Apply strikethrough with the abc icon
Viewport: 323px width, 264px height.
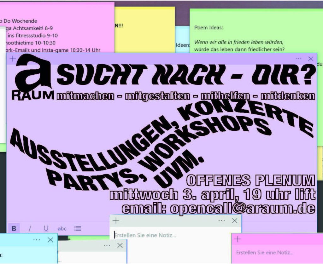62,228
